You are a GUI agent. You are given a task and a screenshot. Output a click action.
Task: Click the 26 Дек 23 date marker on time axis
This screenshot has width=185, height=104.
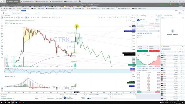(x=77, y=92)
